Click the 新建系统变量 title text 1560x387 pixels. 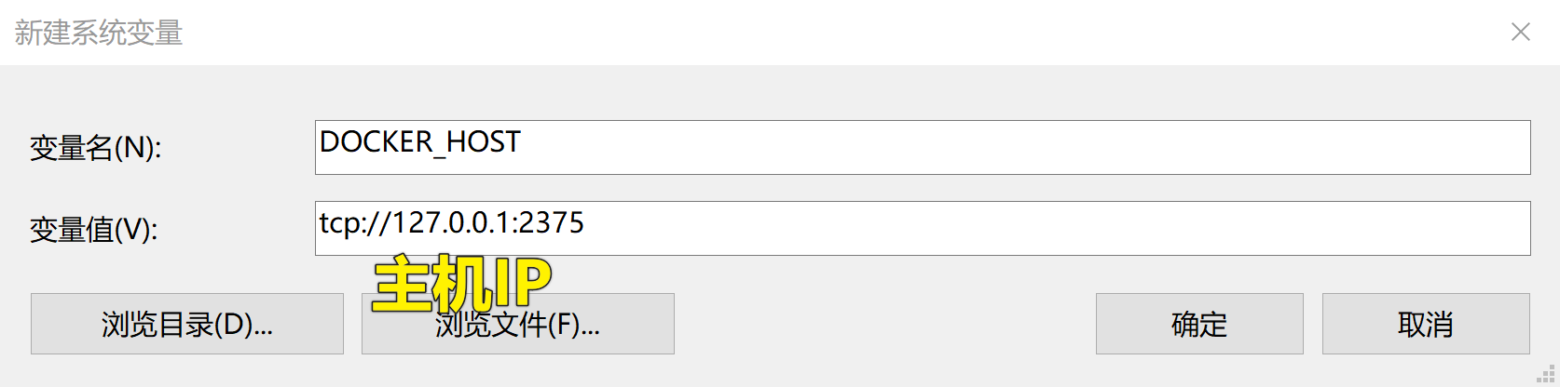point(98,33)
